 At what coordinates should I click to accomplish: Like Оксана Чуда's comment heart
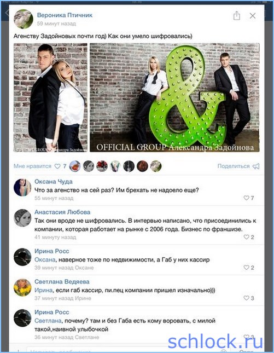coord(246,198)
